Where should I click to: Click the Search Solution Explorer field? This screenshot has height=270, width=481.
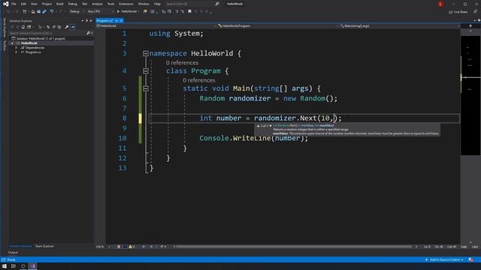(51, 33)
